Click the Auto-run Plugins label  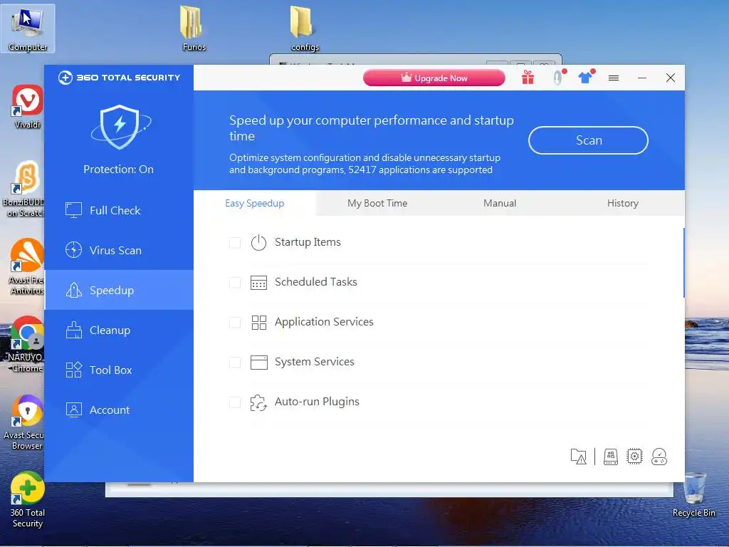click(x=317, y=402)
